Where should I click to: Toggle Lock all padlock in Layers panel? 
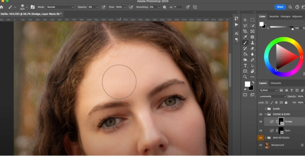[x=286, y=102]
